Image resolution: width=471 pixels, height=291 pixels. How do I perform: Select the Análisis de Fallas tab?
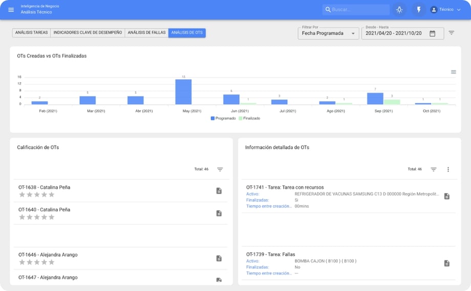[146, 32]
